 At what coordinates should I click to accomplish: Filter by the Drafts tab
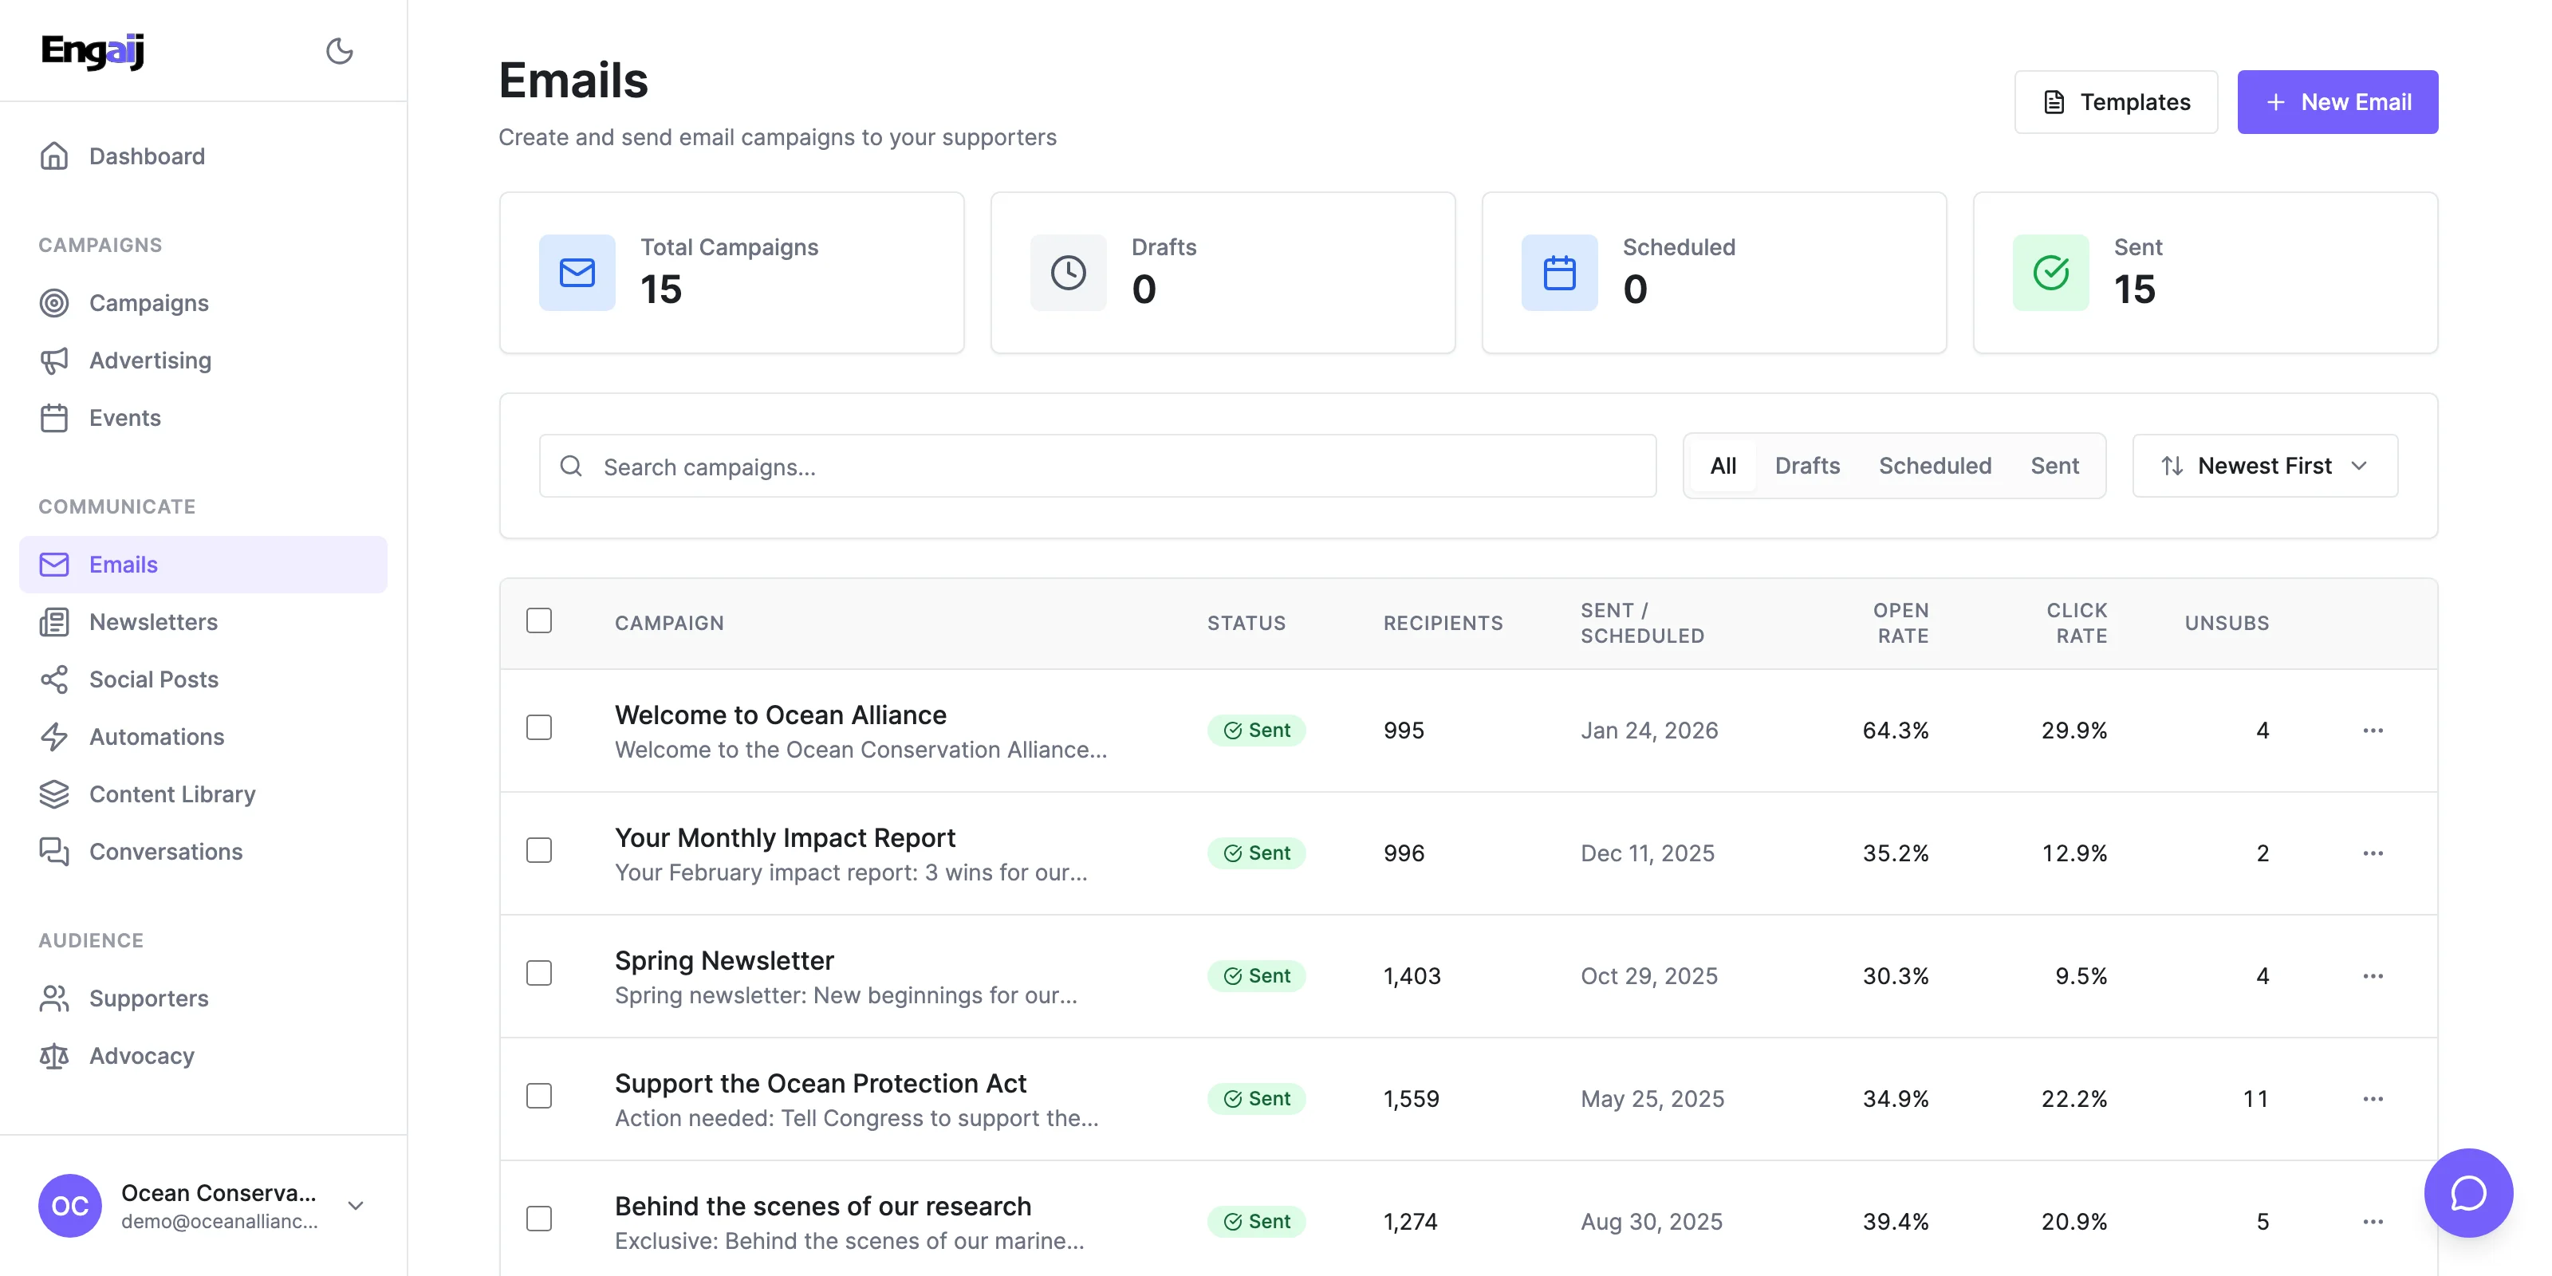(x=1806, y=466)
